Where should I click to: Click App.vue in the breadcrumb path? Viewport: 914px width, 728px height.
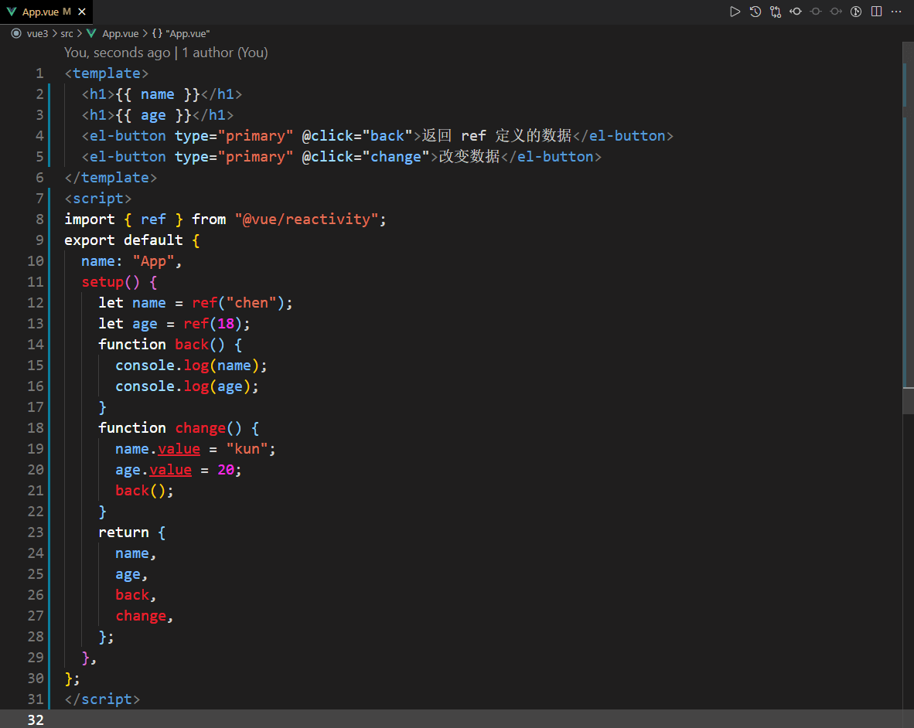point(120,34)
